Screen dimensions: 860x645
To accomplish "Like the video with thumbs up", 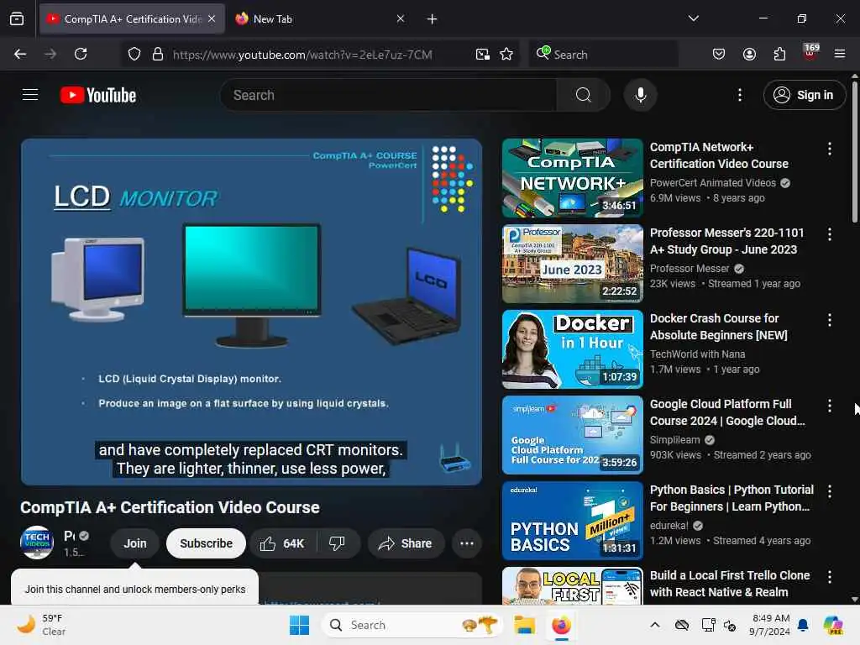I will pyautogui.click(x=282, y=543).
